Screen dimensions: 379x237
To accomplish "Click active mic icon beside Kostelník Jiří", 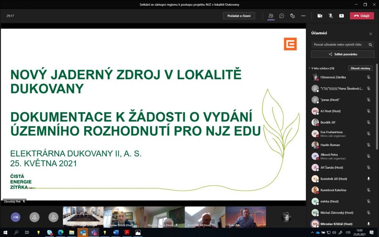I will click(x=369, y=179).
